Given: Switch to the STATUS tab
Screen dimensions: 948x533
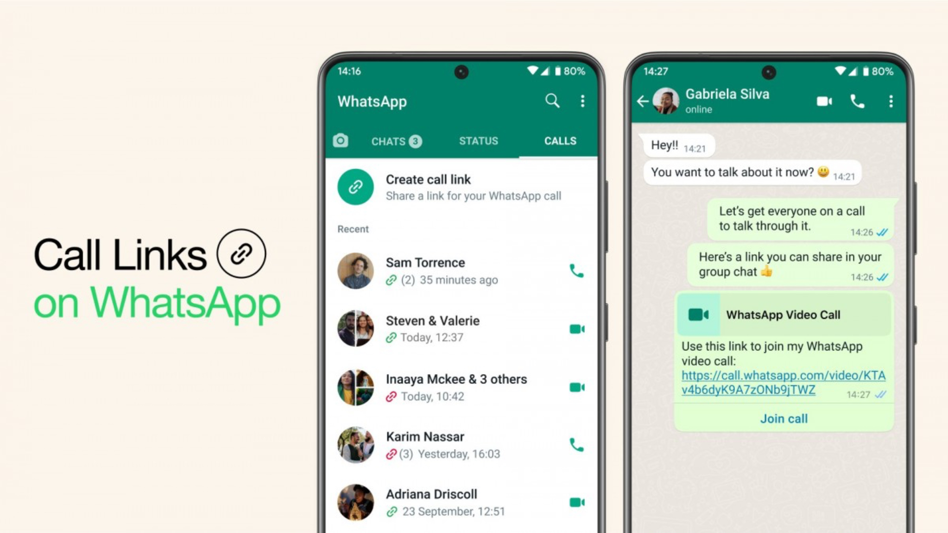Looking at the screenshot, I should click(x=479, y=141).
